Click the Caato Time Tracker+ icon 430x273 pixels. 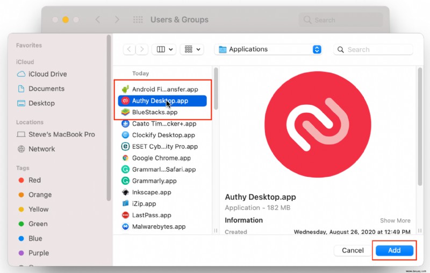pyautogui.click(x=125, y=124)
